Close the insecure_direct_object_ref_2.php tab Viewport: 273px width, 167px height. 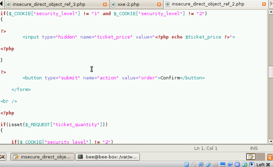click(264, 4)
